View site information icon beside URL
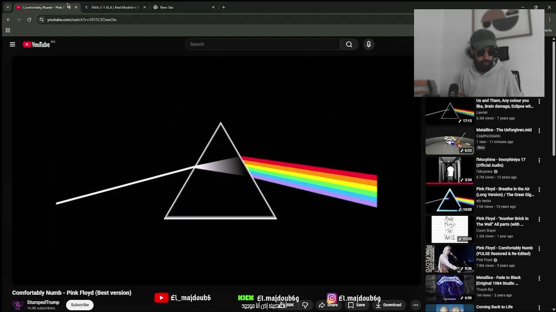 click(x=41, y=19)
